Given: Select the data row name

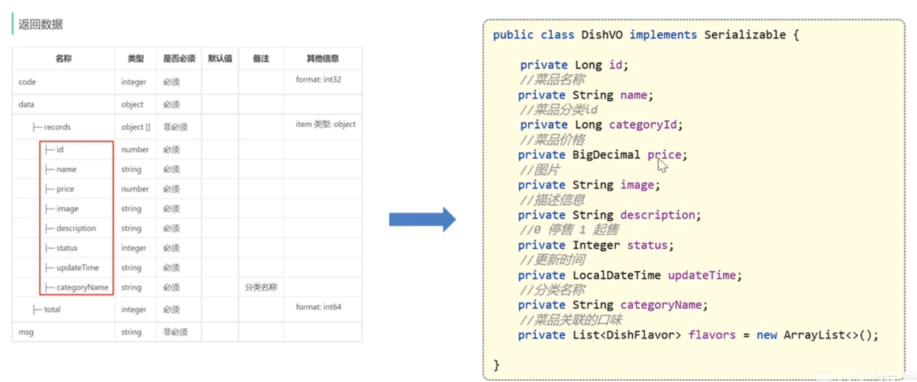Looking at the screenshot, I should point(26,105).
